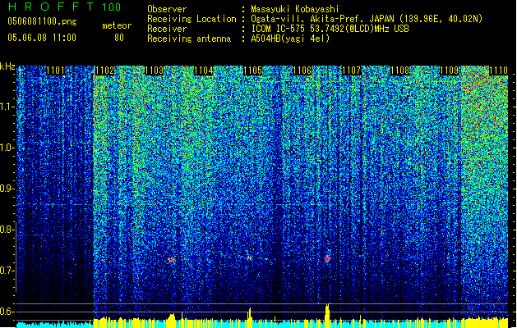517x328 pixels.
Task: Click the 1105 time marker
Action: (252, 71)
